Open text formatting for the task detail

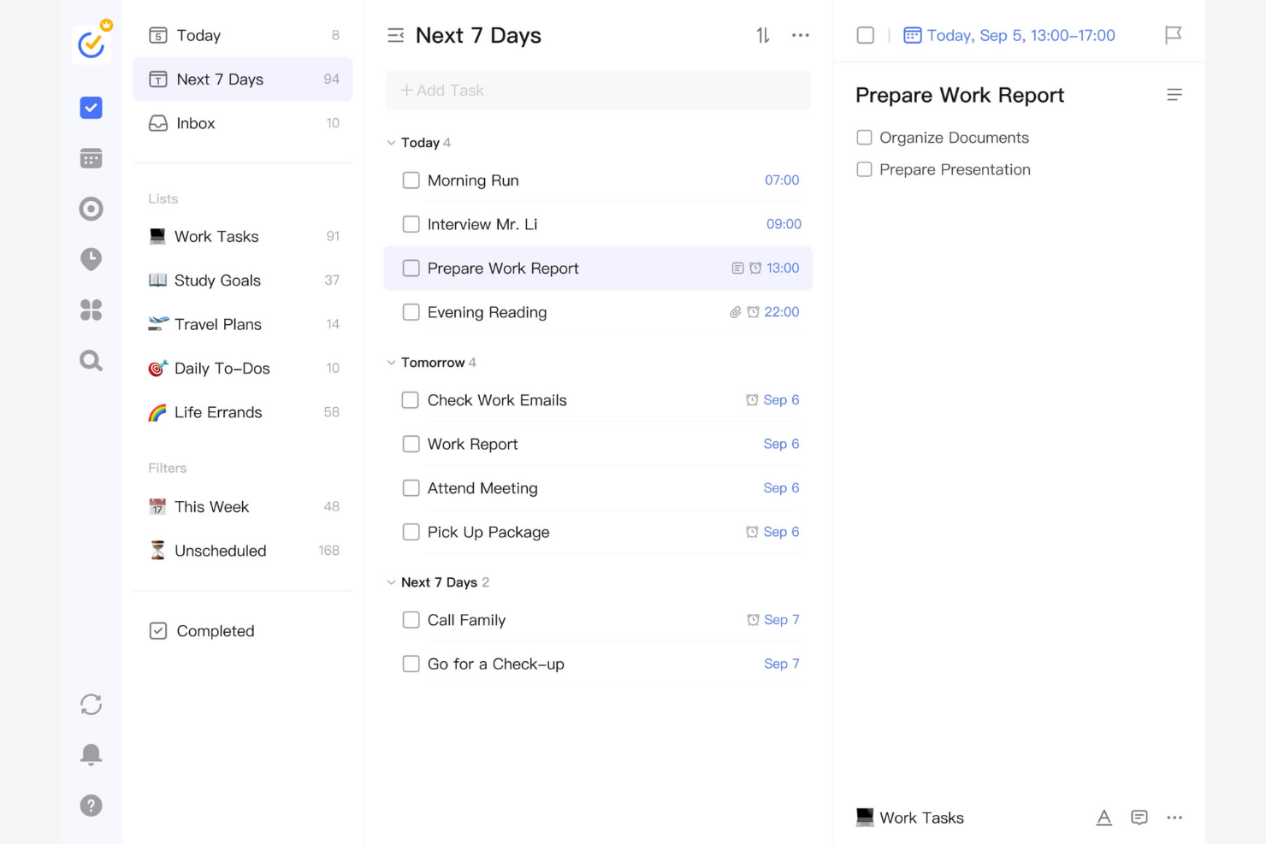click(x=1103, y=817)
